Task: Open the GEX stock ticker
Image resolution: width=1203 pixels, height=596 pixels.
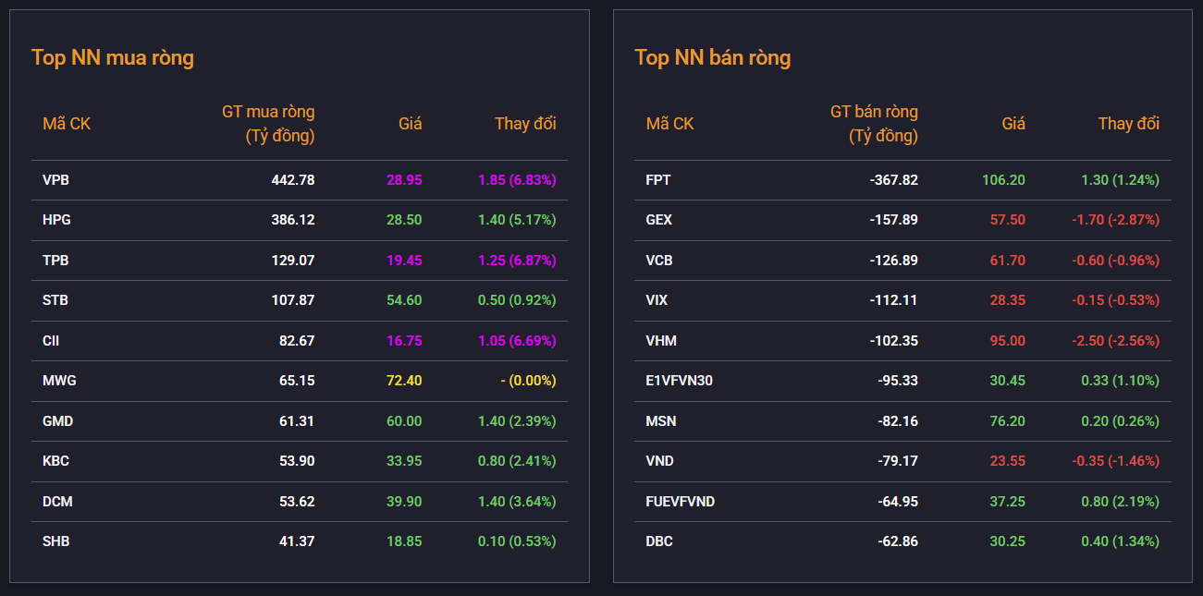Action: point(659,220)
